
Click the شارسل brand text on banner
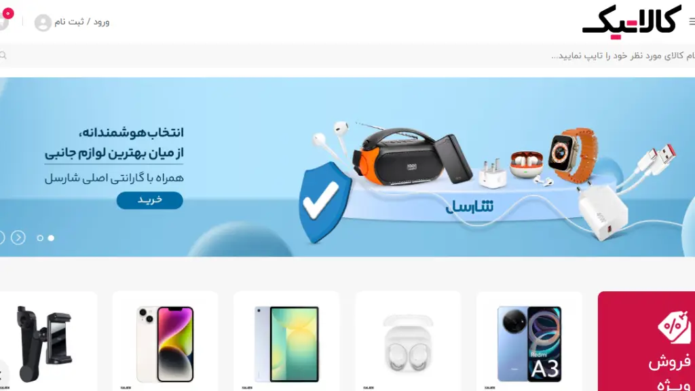[470, 206]
